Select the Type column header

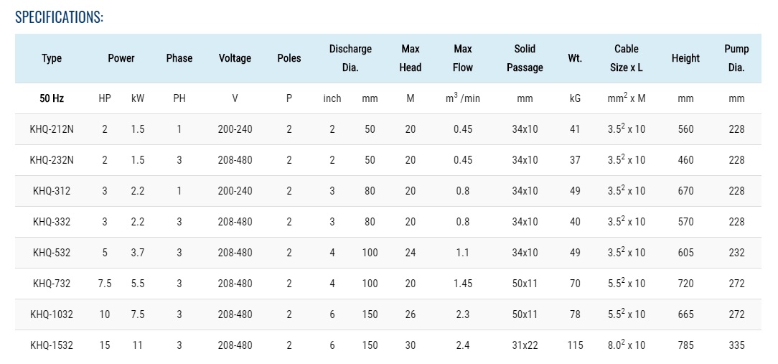click(x=52, y=58)
